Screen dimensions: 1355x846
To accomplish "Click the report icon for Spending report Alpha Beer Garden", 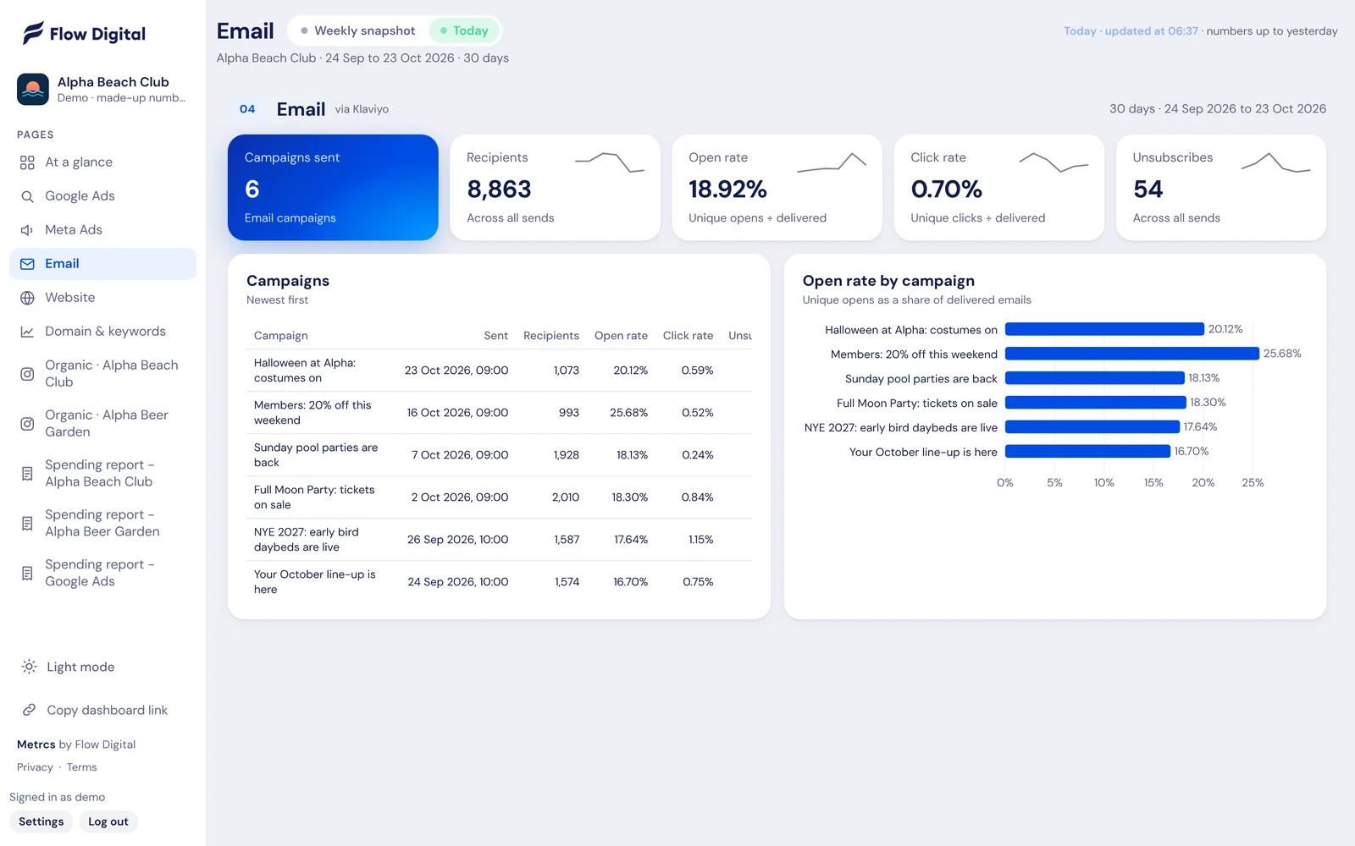I will pyautogui.click(x=27, y=524).
